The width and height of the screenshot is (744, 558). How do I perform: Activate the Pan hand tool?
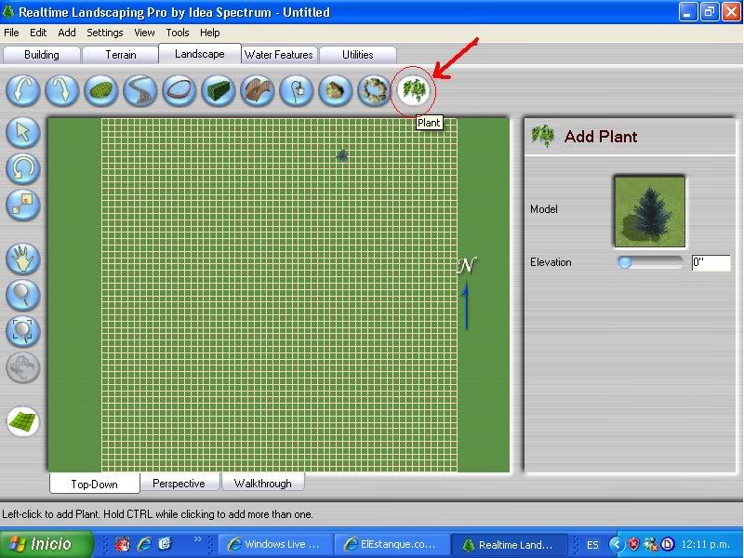(x=22, y=259)
